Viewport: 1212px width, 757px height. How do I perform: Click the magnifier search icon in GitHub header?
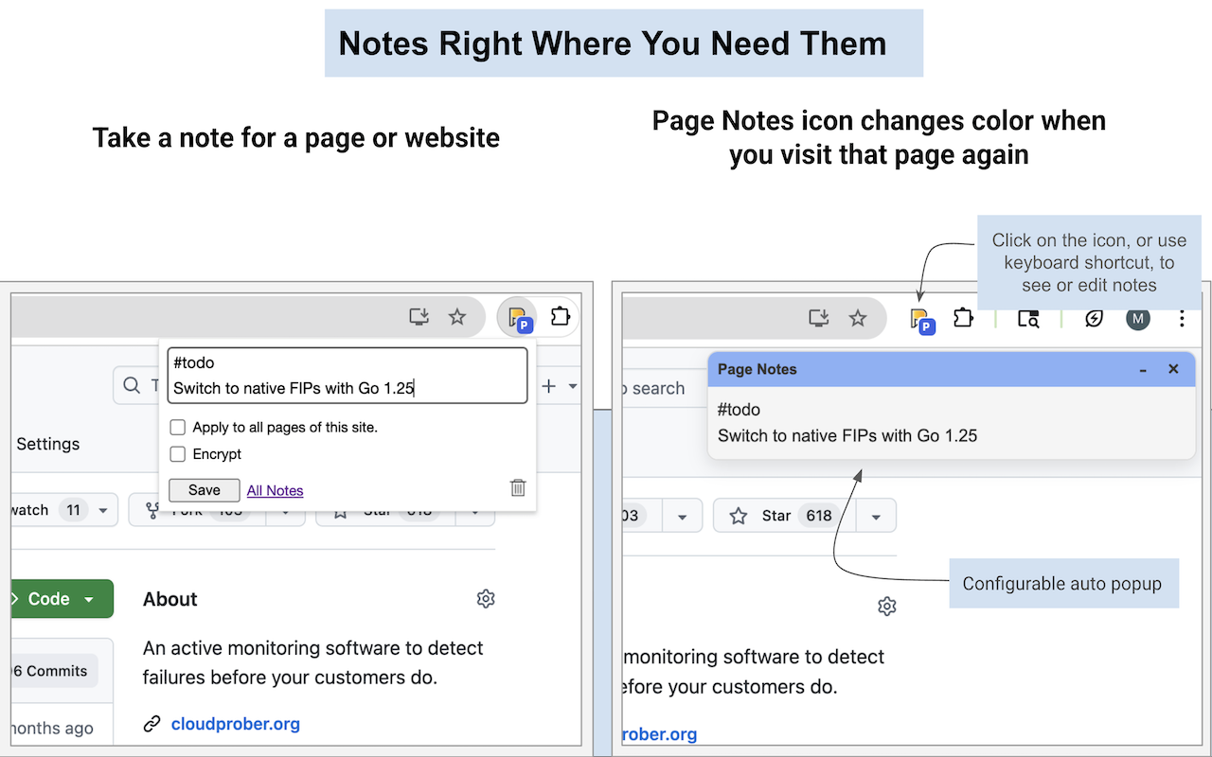point(132,385)
